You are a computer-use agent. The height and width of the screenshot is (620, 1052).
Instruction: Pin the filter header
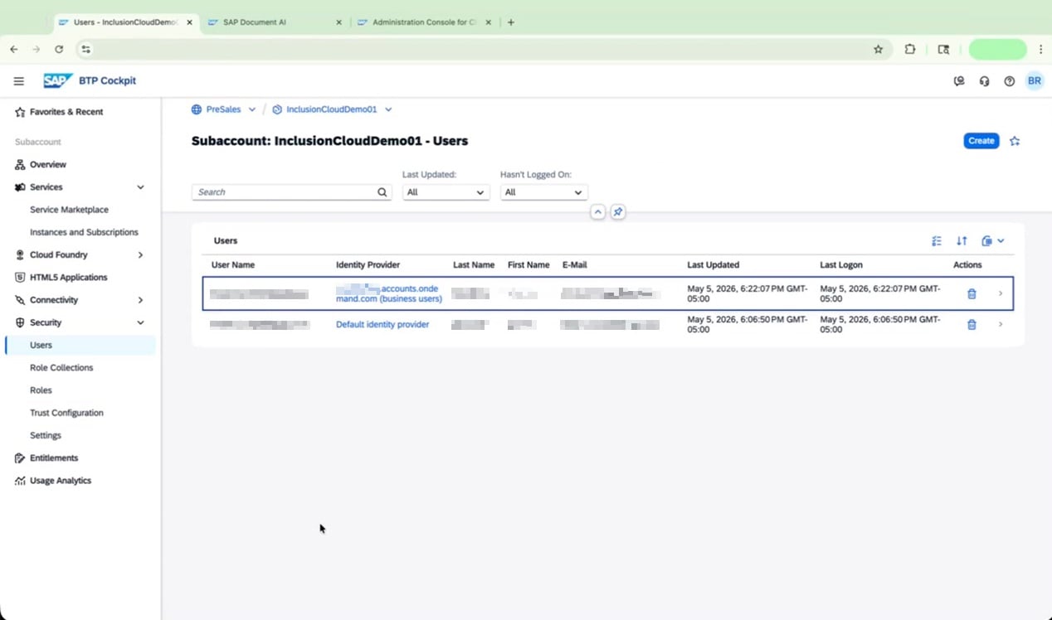[x=617, y=212]
